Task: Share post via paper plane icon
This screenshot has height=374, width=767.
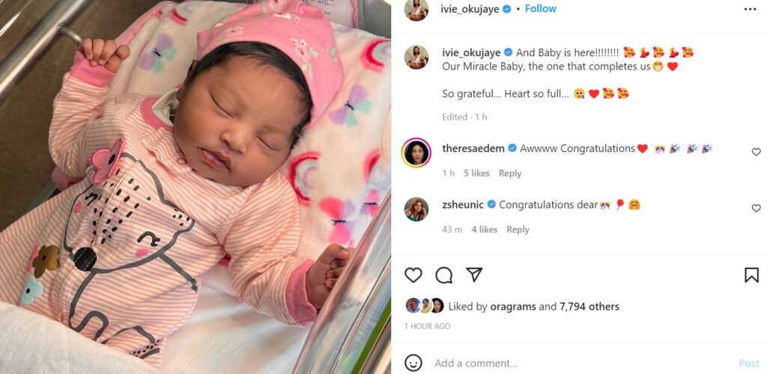Action: [474, 275]
